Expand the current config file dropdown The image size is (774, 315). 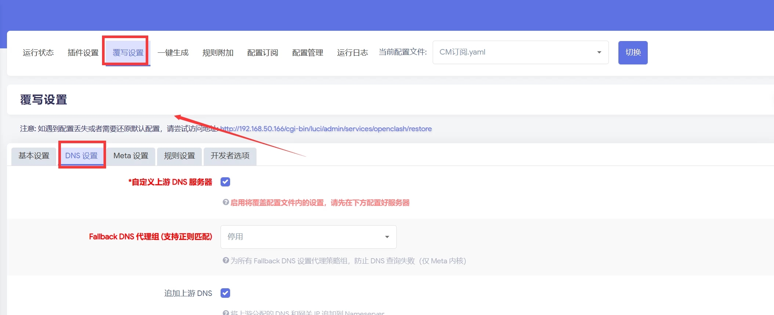tap(520, 52)
